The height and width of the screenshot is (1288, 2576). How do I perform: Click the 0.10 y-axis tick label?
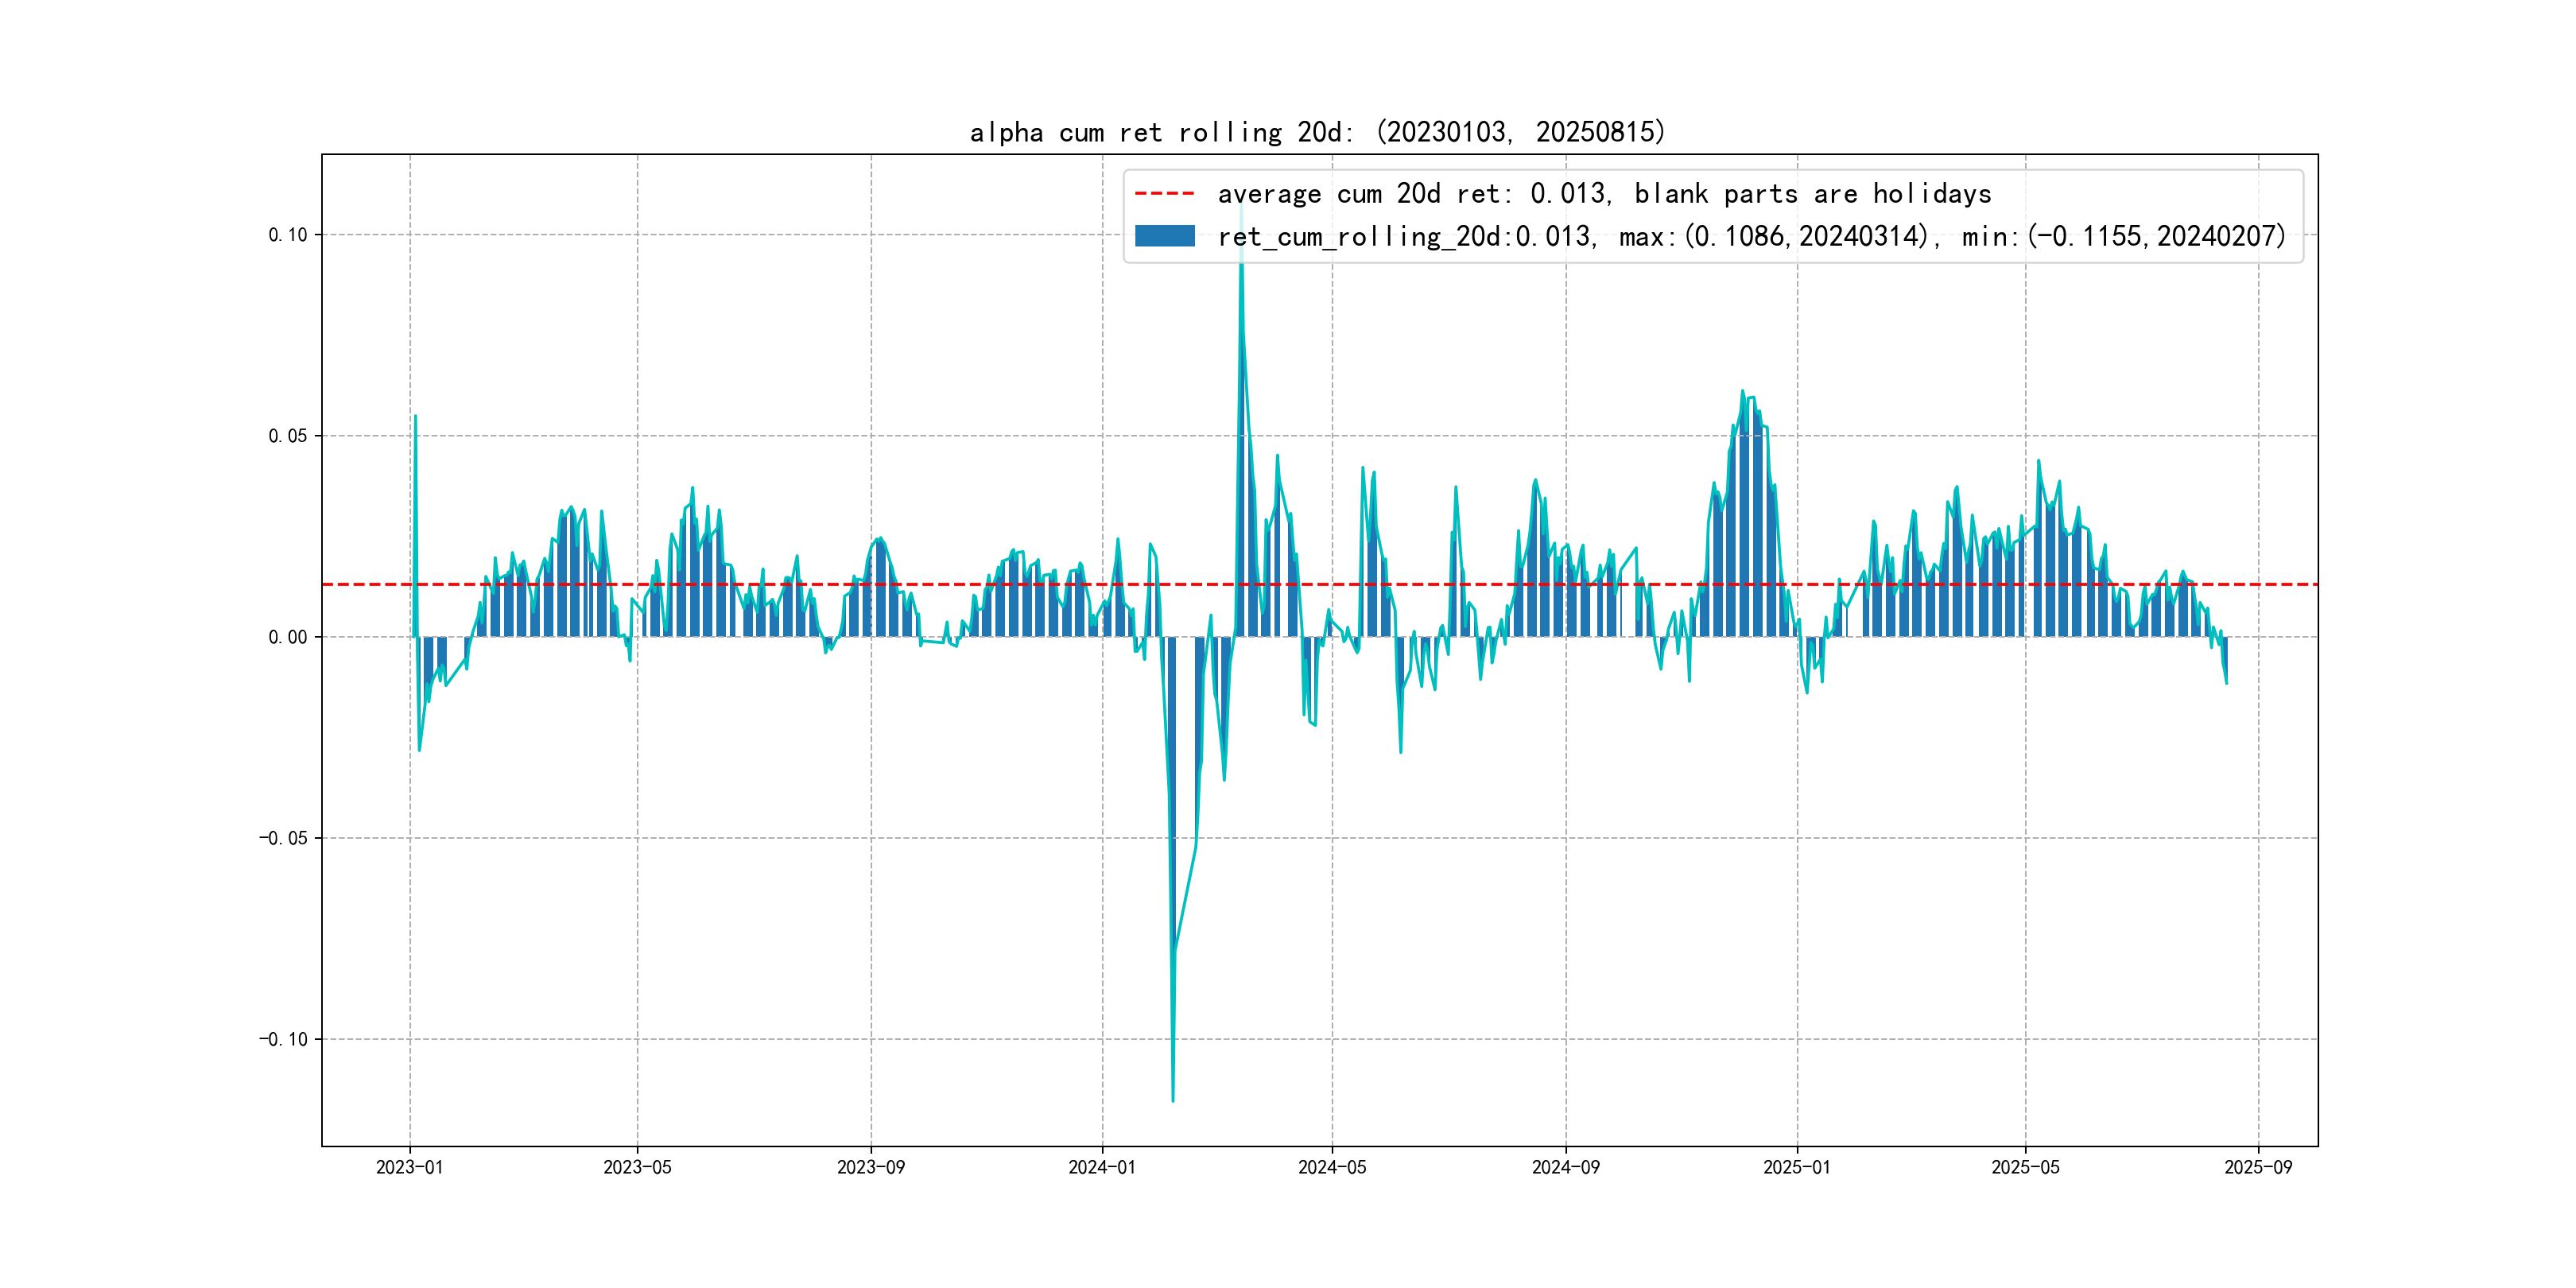pos(287,235)
